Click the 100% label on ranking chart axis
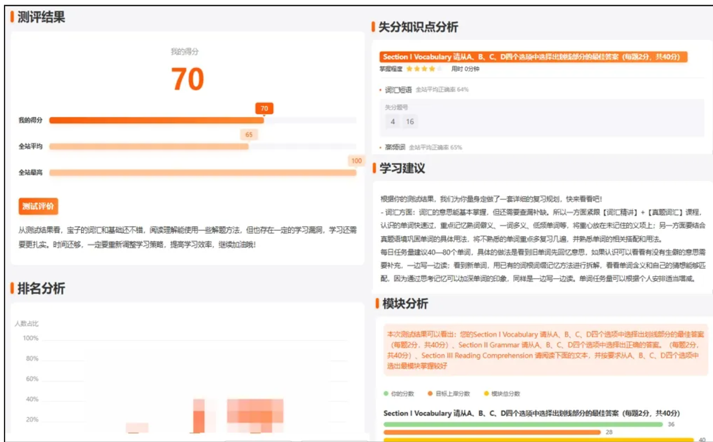Screen dimensions: 713x442 pyautogui.click(x=30, y=338)
